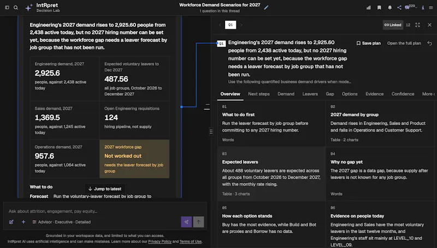Open the hamburger menu icon
The image size is (437, 248).
pos(431,8)
